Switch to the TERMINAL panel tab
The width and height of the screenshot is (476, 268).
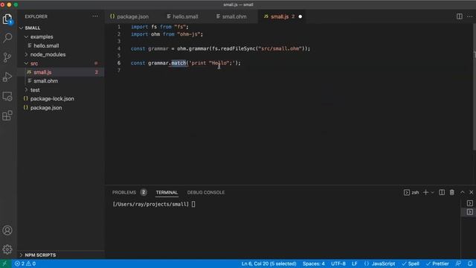pos(167,192)
